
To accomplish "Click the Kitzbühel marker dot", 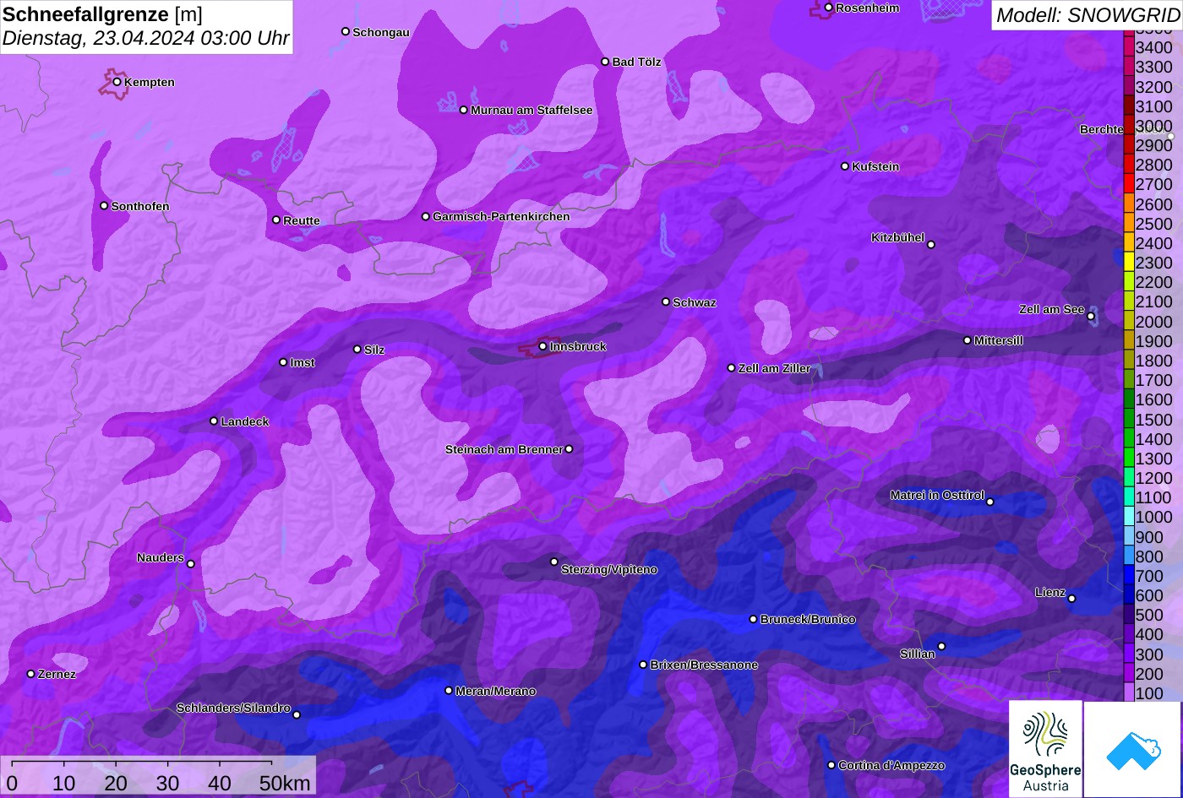I will (x=931, y=245).
